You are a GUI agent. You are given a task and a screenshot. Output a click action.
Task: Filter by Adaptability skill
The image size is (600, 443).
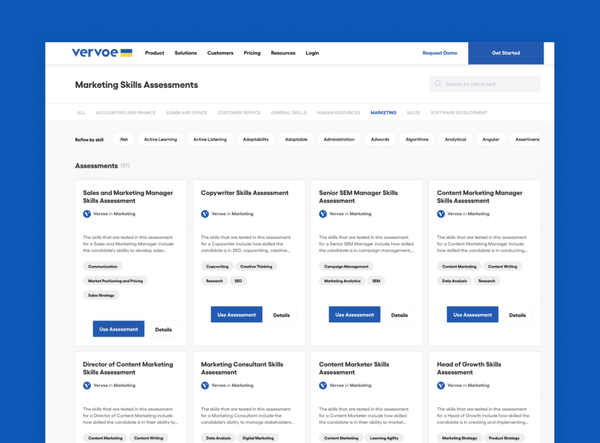click(x=255, y=139)
